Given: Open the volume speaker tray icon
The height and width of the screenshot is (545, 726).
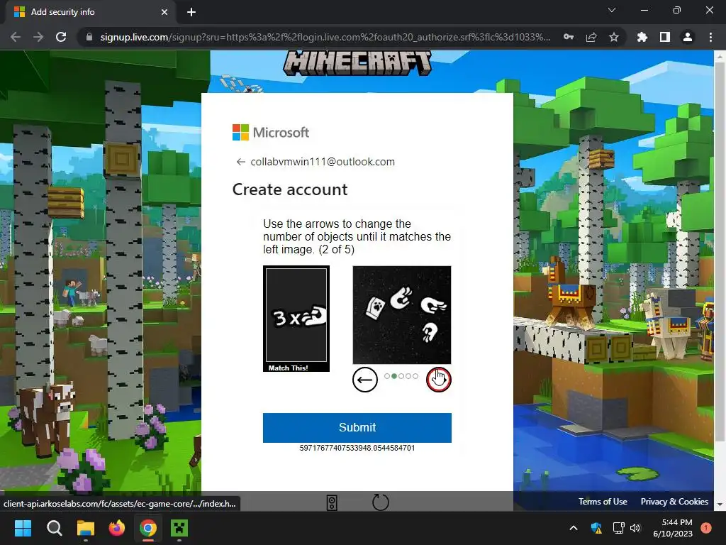Looking at the screenshot, I should pyautogui.click(x=635, y=528).
